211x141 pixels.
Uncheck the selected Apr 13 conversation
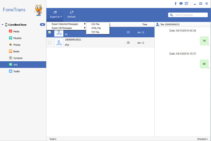pos(49,32)
